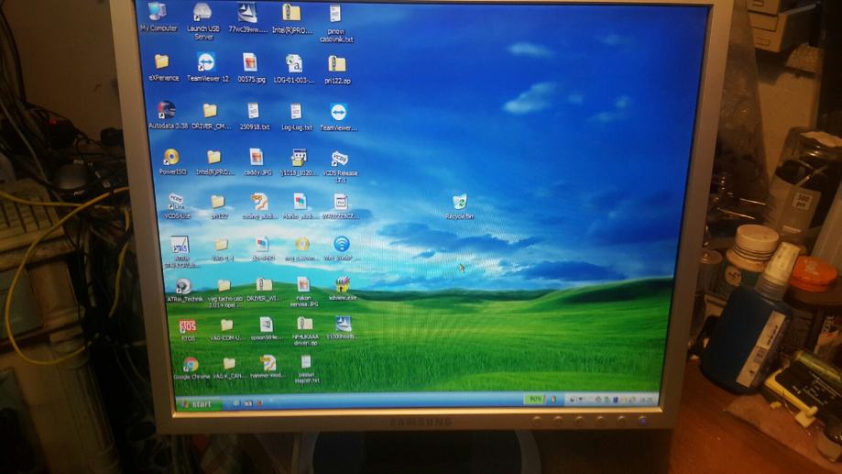Launch TeamViewer 12 shortcut
842x474 pixels.
[x=207, y=67]
